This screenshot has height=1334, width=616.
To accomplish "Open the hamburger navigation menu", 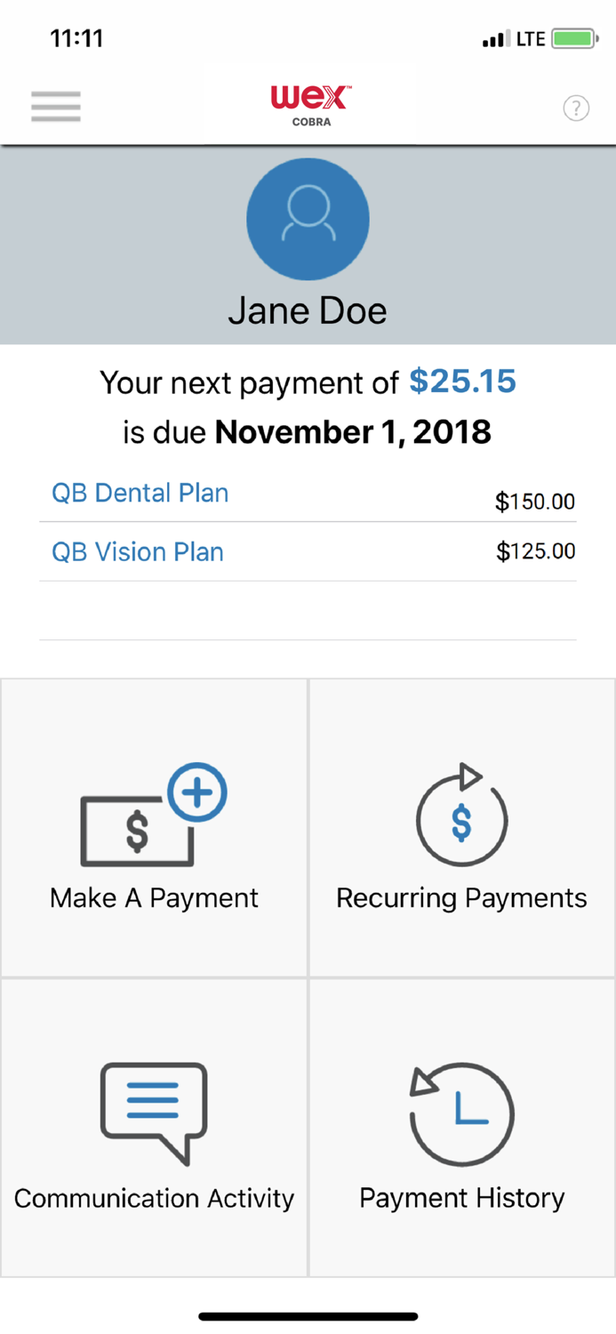I will point(55,105).
